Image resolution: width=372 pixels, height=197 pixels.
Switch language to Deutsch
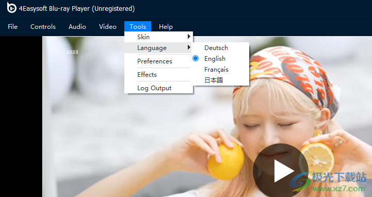[216, 47]
